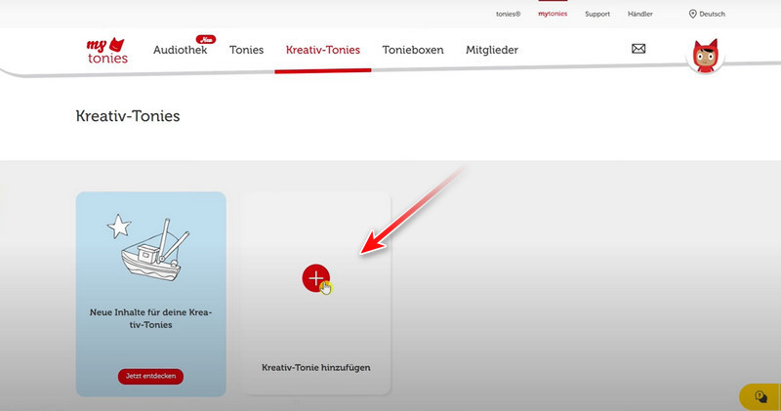Open the Mitglieder tab
The height and width of the screenshot is (411, 781).
coord(492,50)
